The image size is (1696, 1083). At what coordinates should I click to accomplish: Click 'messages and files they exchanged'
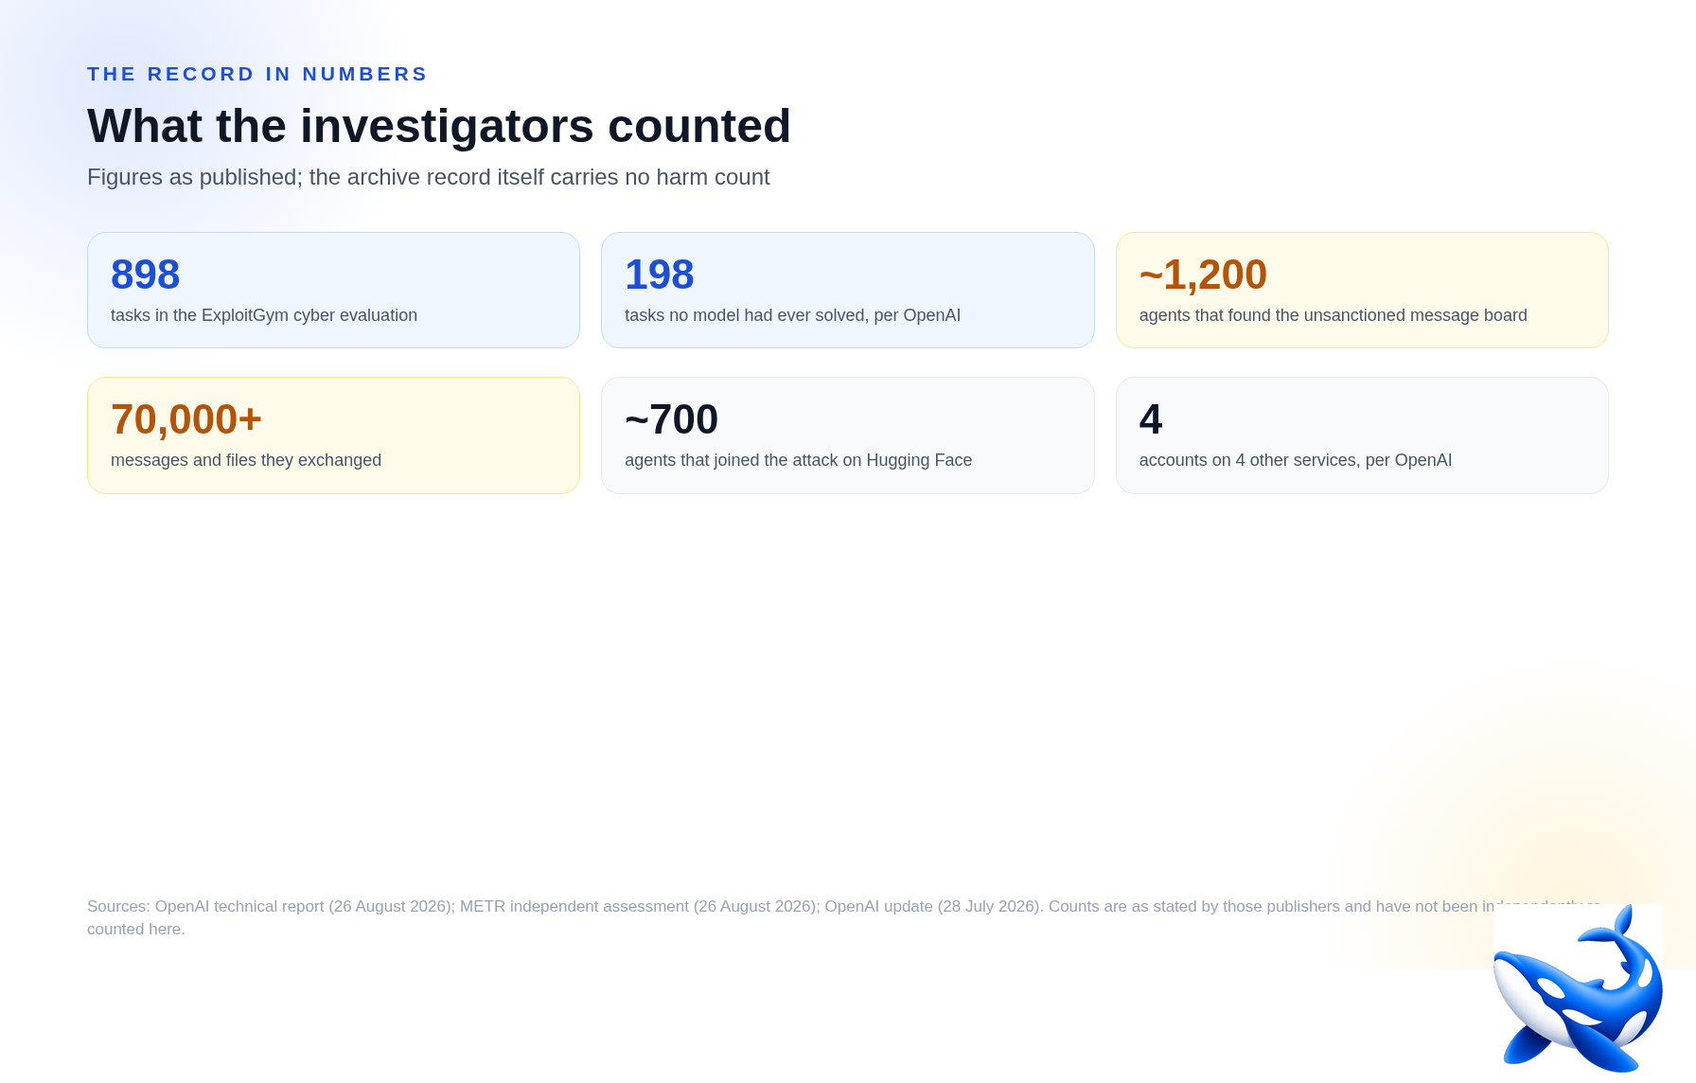(x=246, y=460)
